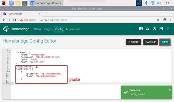174x102 pixels.
Task: Toggle the Homebridge layout panel icon
Action: click(141, 29)
